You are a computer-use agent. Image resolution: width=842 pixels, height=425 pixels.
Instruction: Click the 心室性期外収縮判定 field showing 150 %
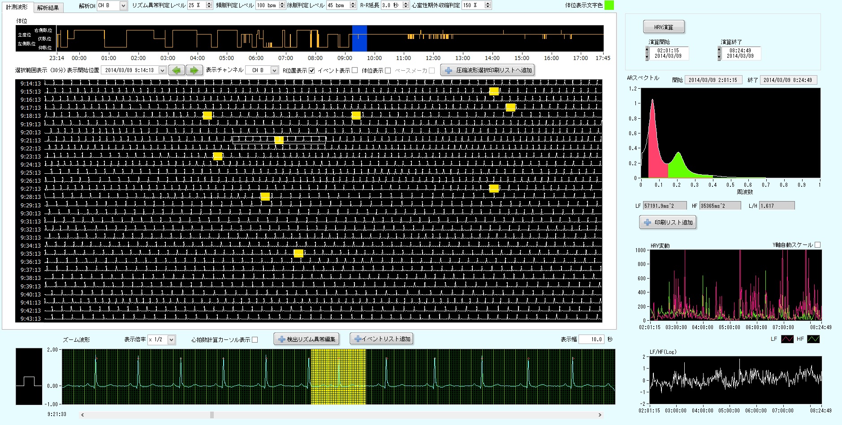pos(474,5)
